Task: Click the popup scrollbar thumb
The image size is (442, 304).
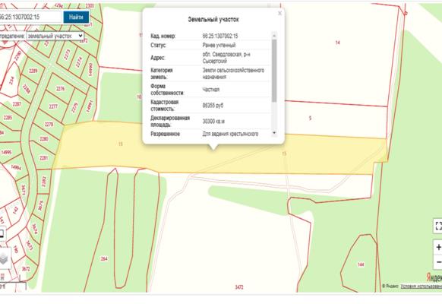Action: [274, 71]
